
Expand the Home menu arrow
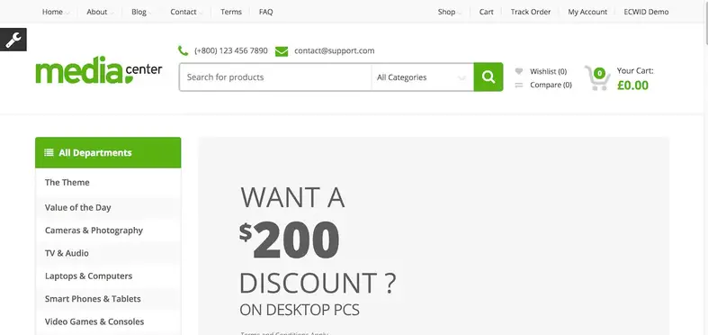67,14
